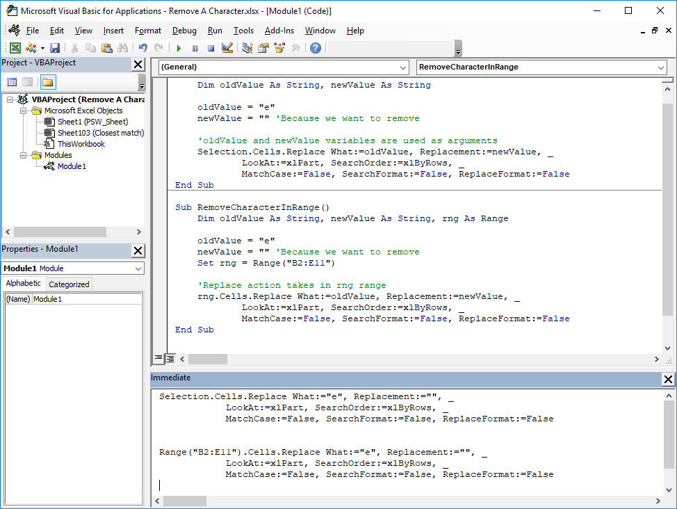
Task: Pause code with the Break icon
Action: [x=194, y=47]
